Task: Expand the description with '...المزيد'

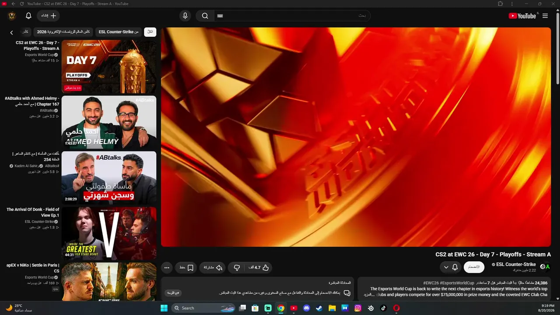Action: click(x=370, y=294)
